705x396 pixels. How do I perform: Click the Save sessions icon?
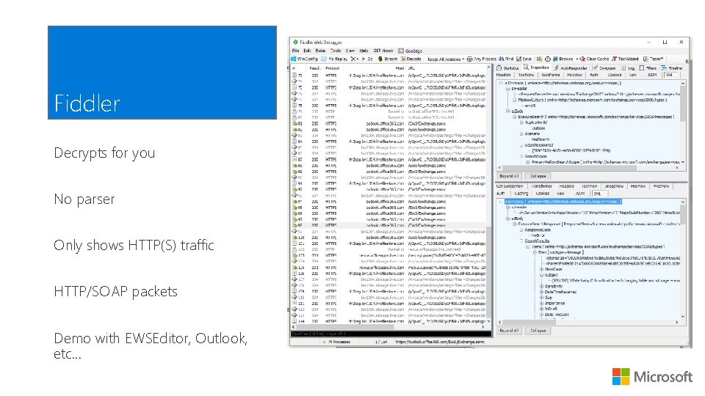coord(518,59)
